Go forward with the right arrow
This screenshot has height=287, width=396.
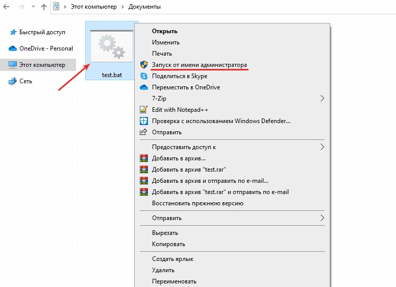[21, 7]
